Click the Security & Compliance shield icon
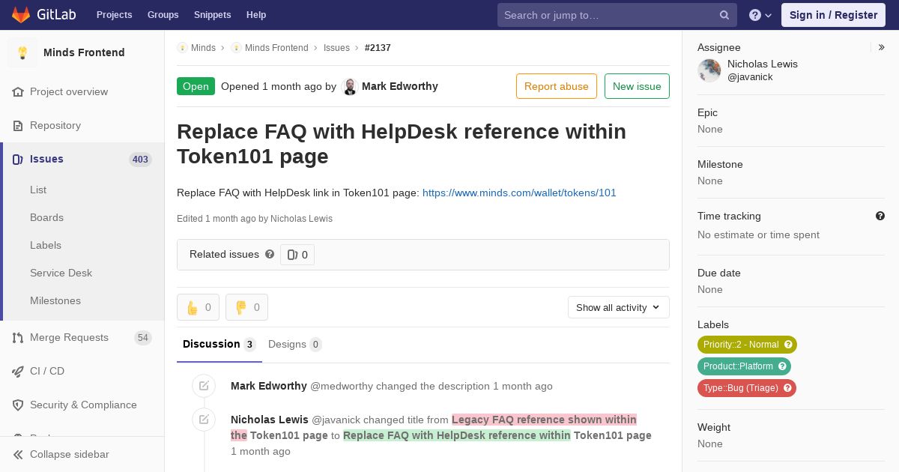 coord(18,405)
